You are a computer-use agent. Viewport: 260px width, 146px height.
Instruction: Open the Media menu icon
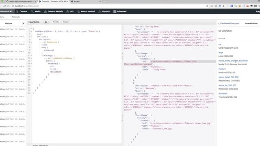pyautogui.click(x=32, y=11)
